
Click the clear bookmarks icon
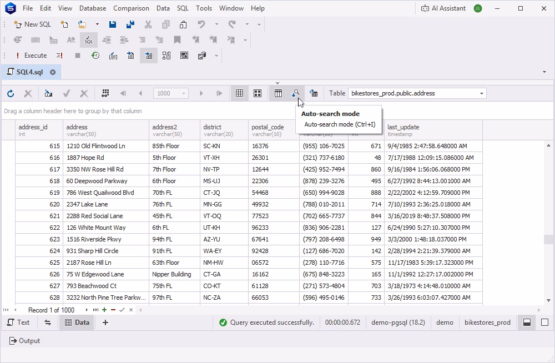(231, 40)
